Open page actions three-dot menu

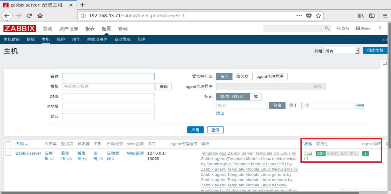pos(299,16)
